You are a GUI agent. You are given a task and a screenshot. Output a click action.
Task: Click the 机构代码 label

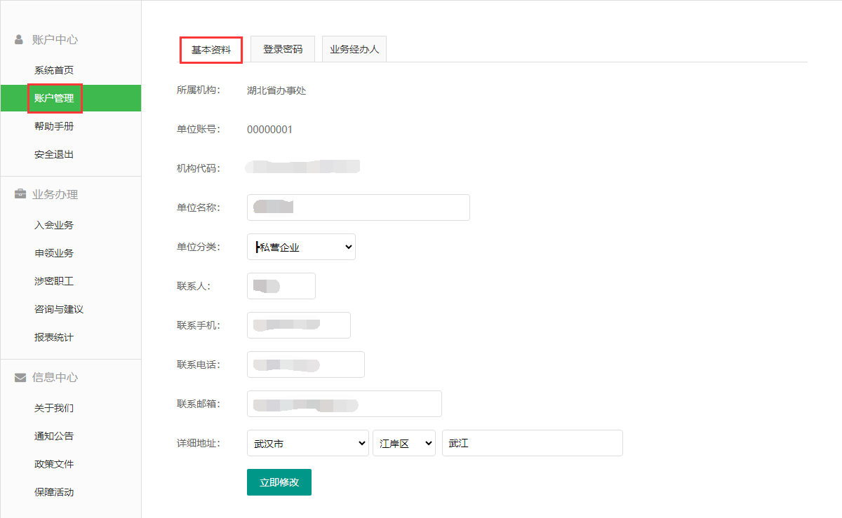(199, 168)
